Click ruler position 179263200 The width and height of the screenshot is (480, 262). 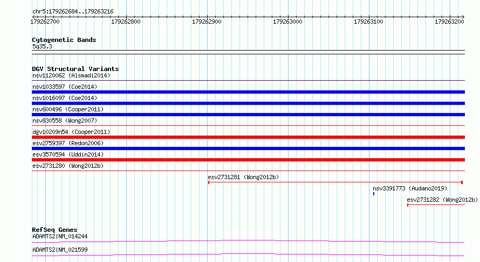(449, 22)
